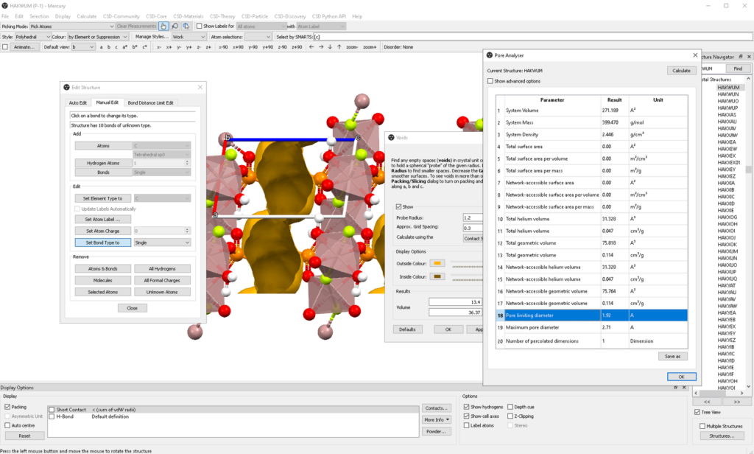Screen dimensions: 754x454
Task: Click the rotate-left arrow toolbar icon
Action: pyautogui.click(x=311, y=46)
